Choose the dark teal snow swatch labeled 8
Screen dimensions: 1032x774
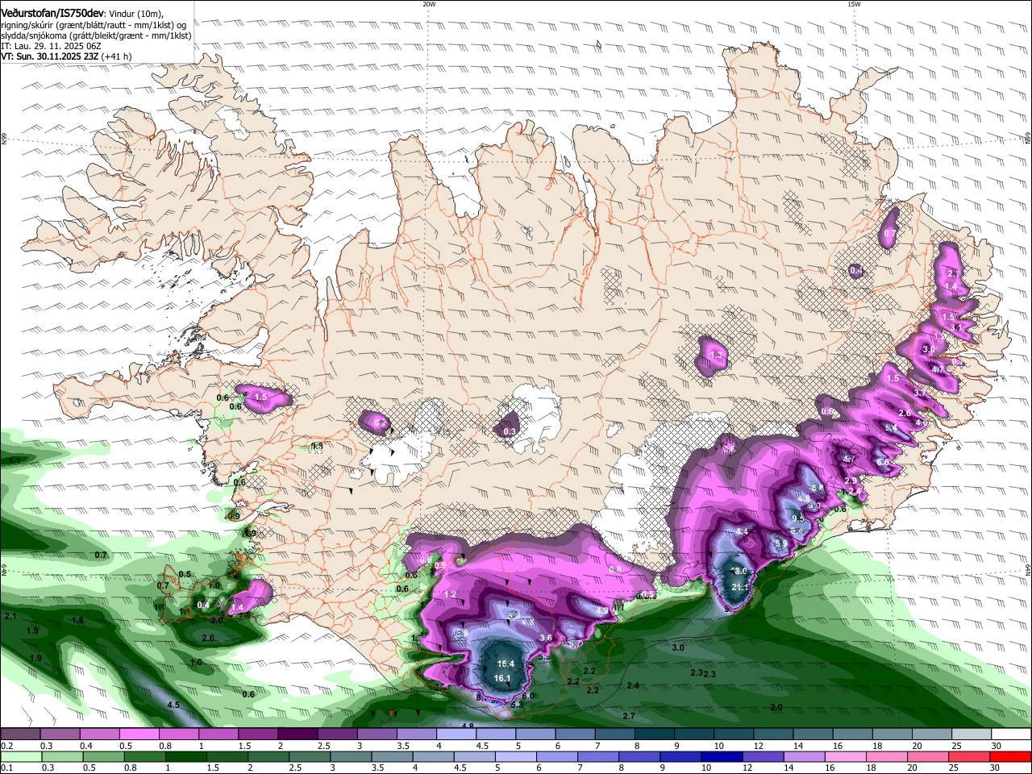pos(655,734)
